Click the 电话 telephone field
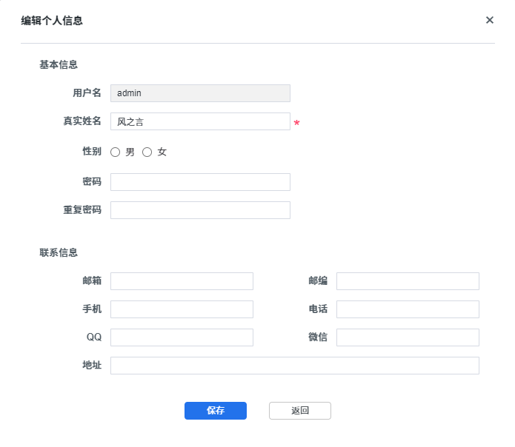515x447 pixels. (x=408, y=309)
